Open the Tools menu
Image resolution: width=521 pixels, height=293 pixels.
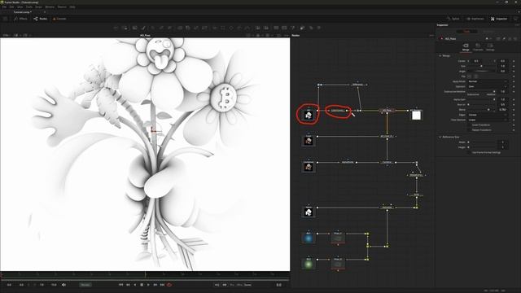click(x=29, y=7)
